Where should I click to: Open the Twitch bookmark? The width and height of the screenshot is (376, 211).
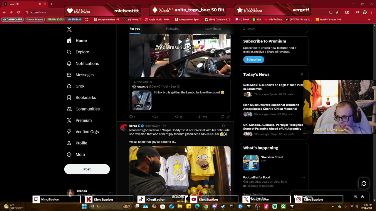click(x=242, y=20)
